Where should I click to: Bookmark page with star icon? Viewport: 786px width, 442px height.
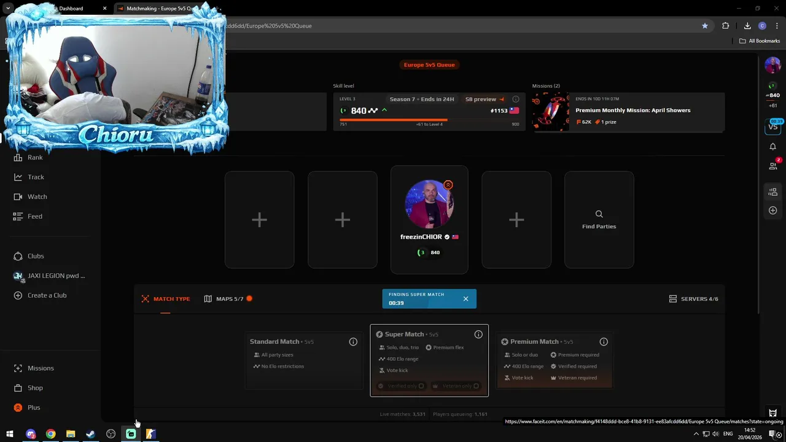pyautogui.click(x=705, y=26)
